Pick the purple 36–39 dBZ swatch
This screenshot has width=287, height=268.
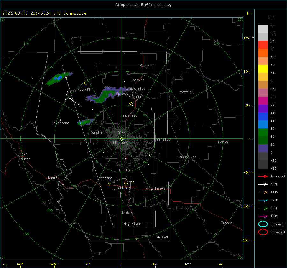click(263, 108)
